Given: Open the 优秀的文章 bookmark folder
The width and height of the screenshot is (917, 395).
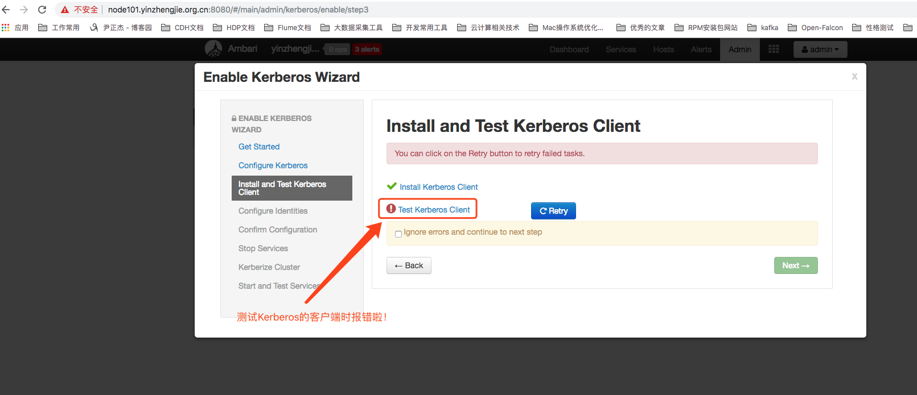Looking at the screenshot, I should (x=641, y=27).
